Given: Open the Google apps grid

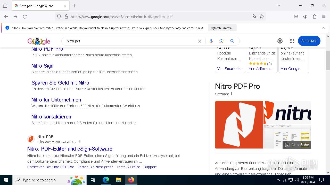Looking at the screenshot, I should [x=292, y=41].
